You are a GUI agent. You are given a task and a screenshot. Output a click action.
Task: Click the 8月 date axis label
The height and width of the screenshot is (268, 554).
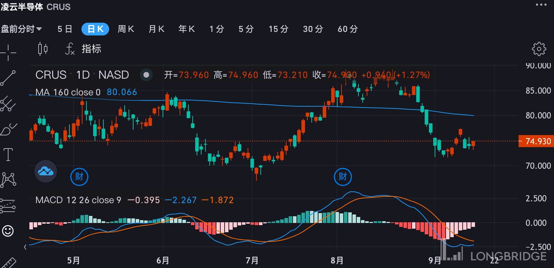(337, 261)
